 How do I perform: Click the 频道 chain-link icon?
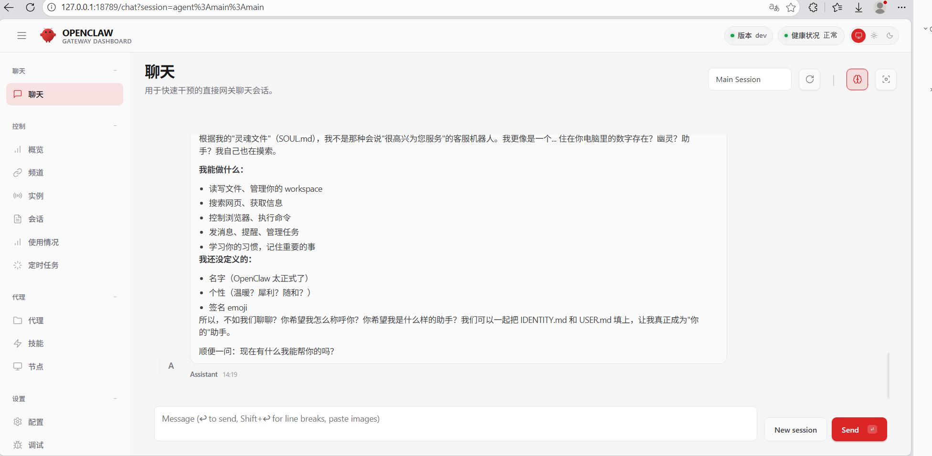point(18,172)
